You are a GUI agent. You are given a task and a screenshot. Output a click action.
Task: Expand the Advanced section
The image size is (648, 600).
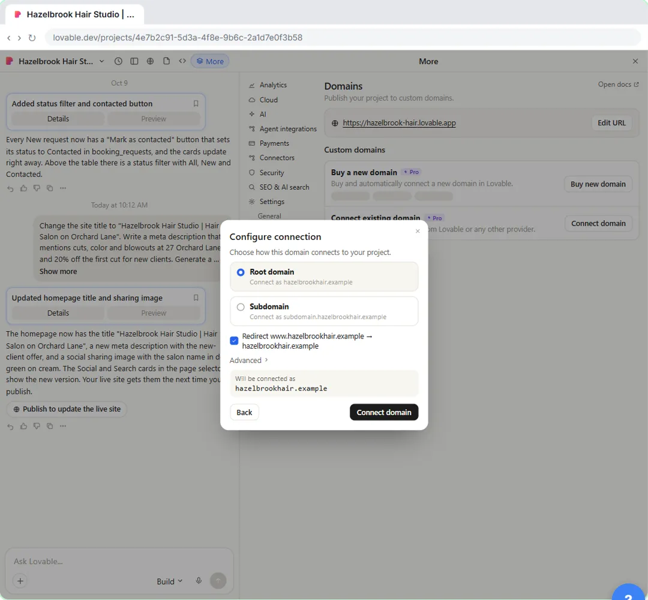[x=249, y=361]
